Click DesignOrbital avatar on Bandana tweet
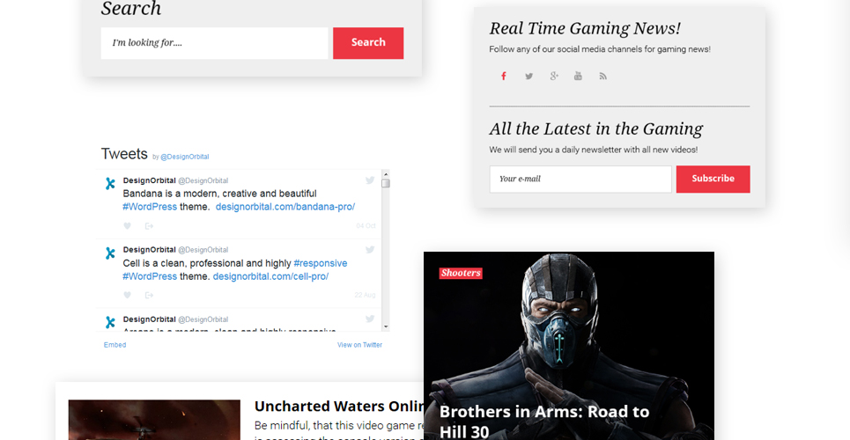The image size is (850, 440). tap(110, 184)
